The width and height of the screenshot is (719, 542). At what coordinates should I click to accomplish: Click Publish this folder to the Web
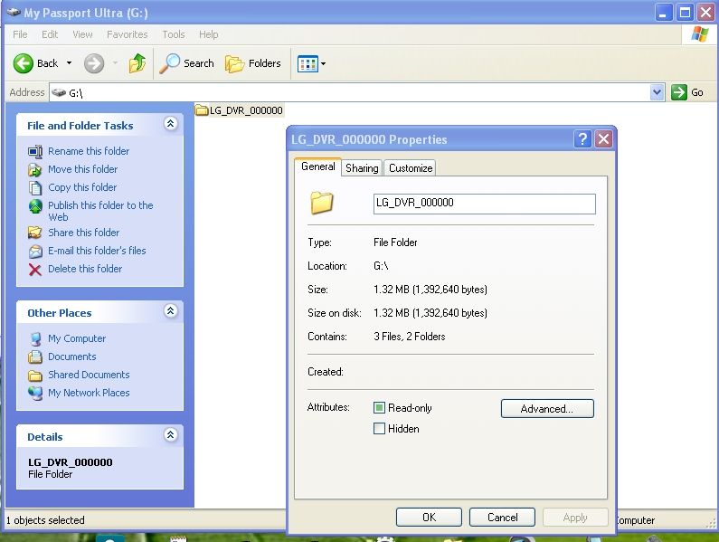[x=100, y=211]
